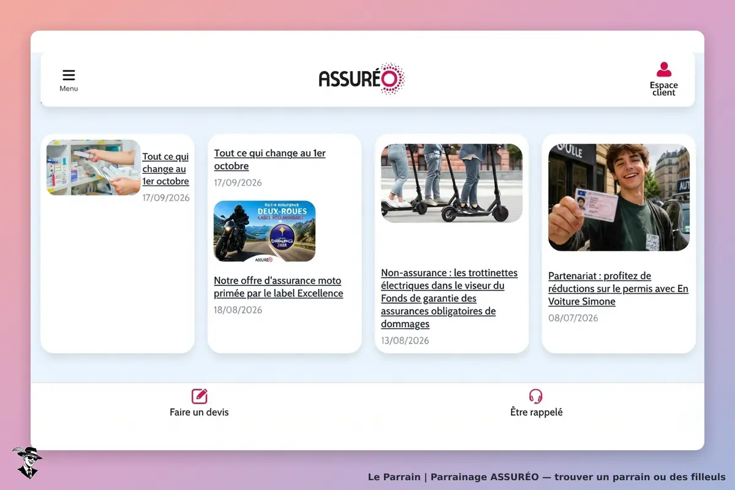Click the 'Espace client' label
735x490 pixels.
(664, 89)
